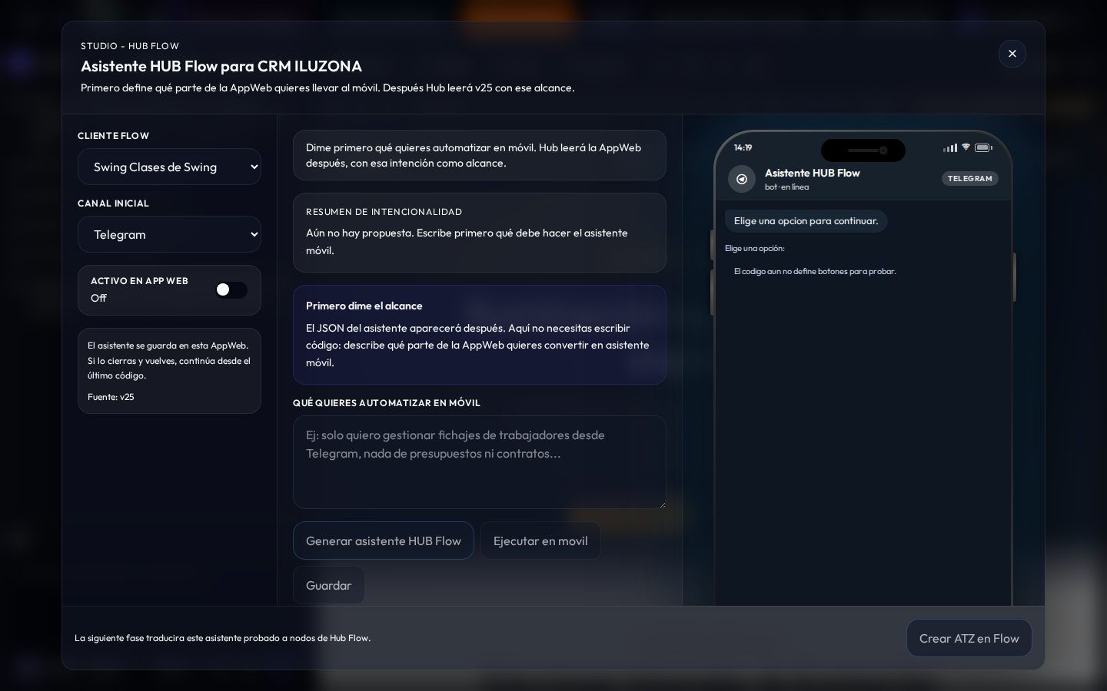Click the Ejecutar en movil button
This screenshot has height=691, width=1107.
540,541
